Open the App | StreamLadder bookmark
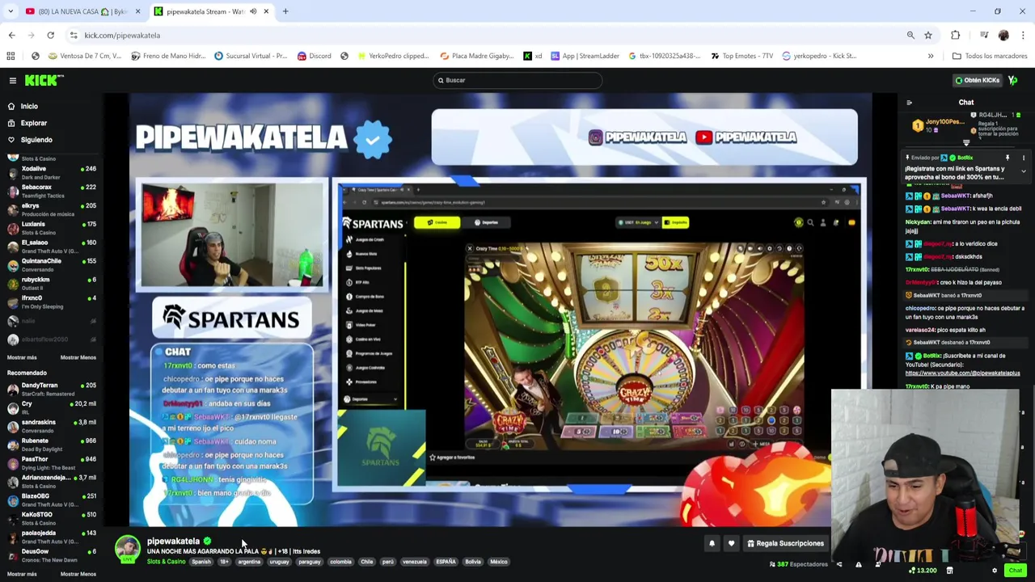Viewport: 1035px width, 582px height. (x=584, y=56)
